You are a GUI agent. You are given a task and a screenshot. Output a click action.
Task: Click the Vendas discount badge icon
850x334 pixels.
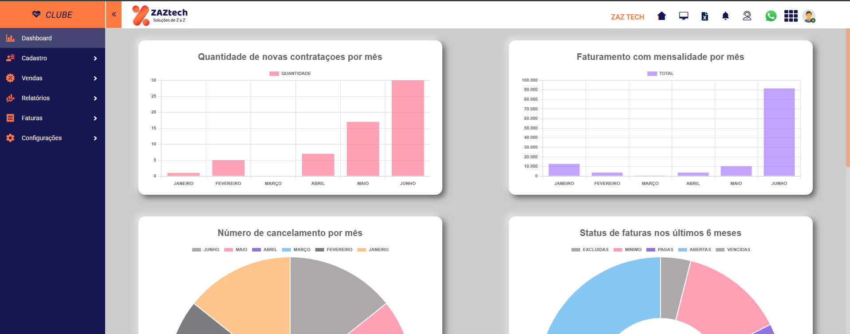pyautogui.click(x=10, y=78)
